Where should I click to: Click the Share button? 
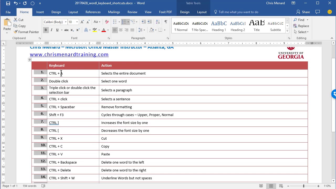coord(303,12)
